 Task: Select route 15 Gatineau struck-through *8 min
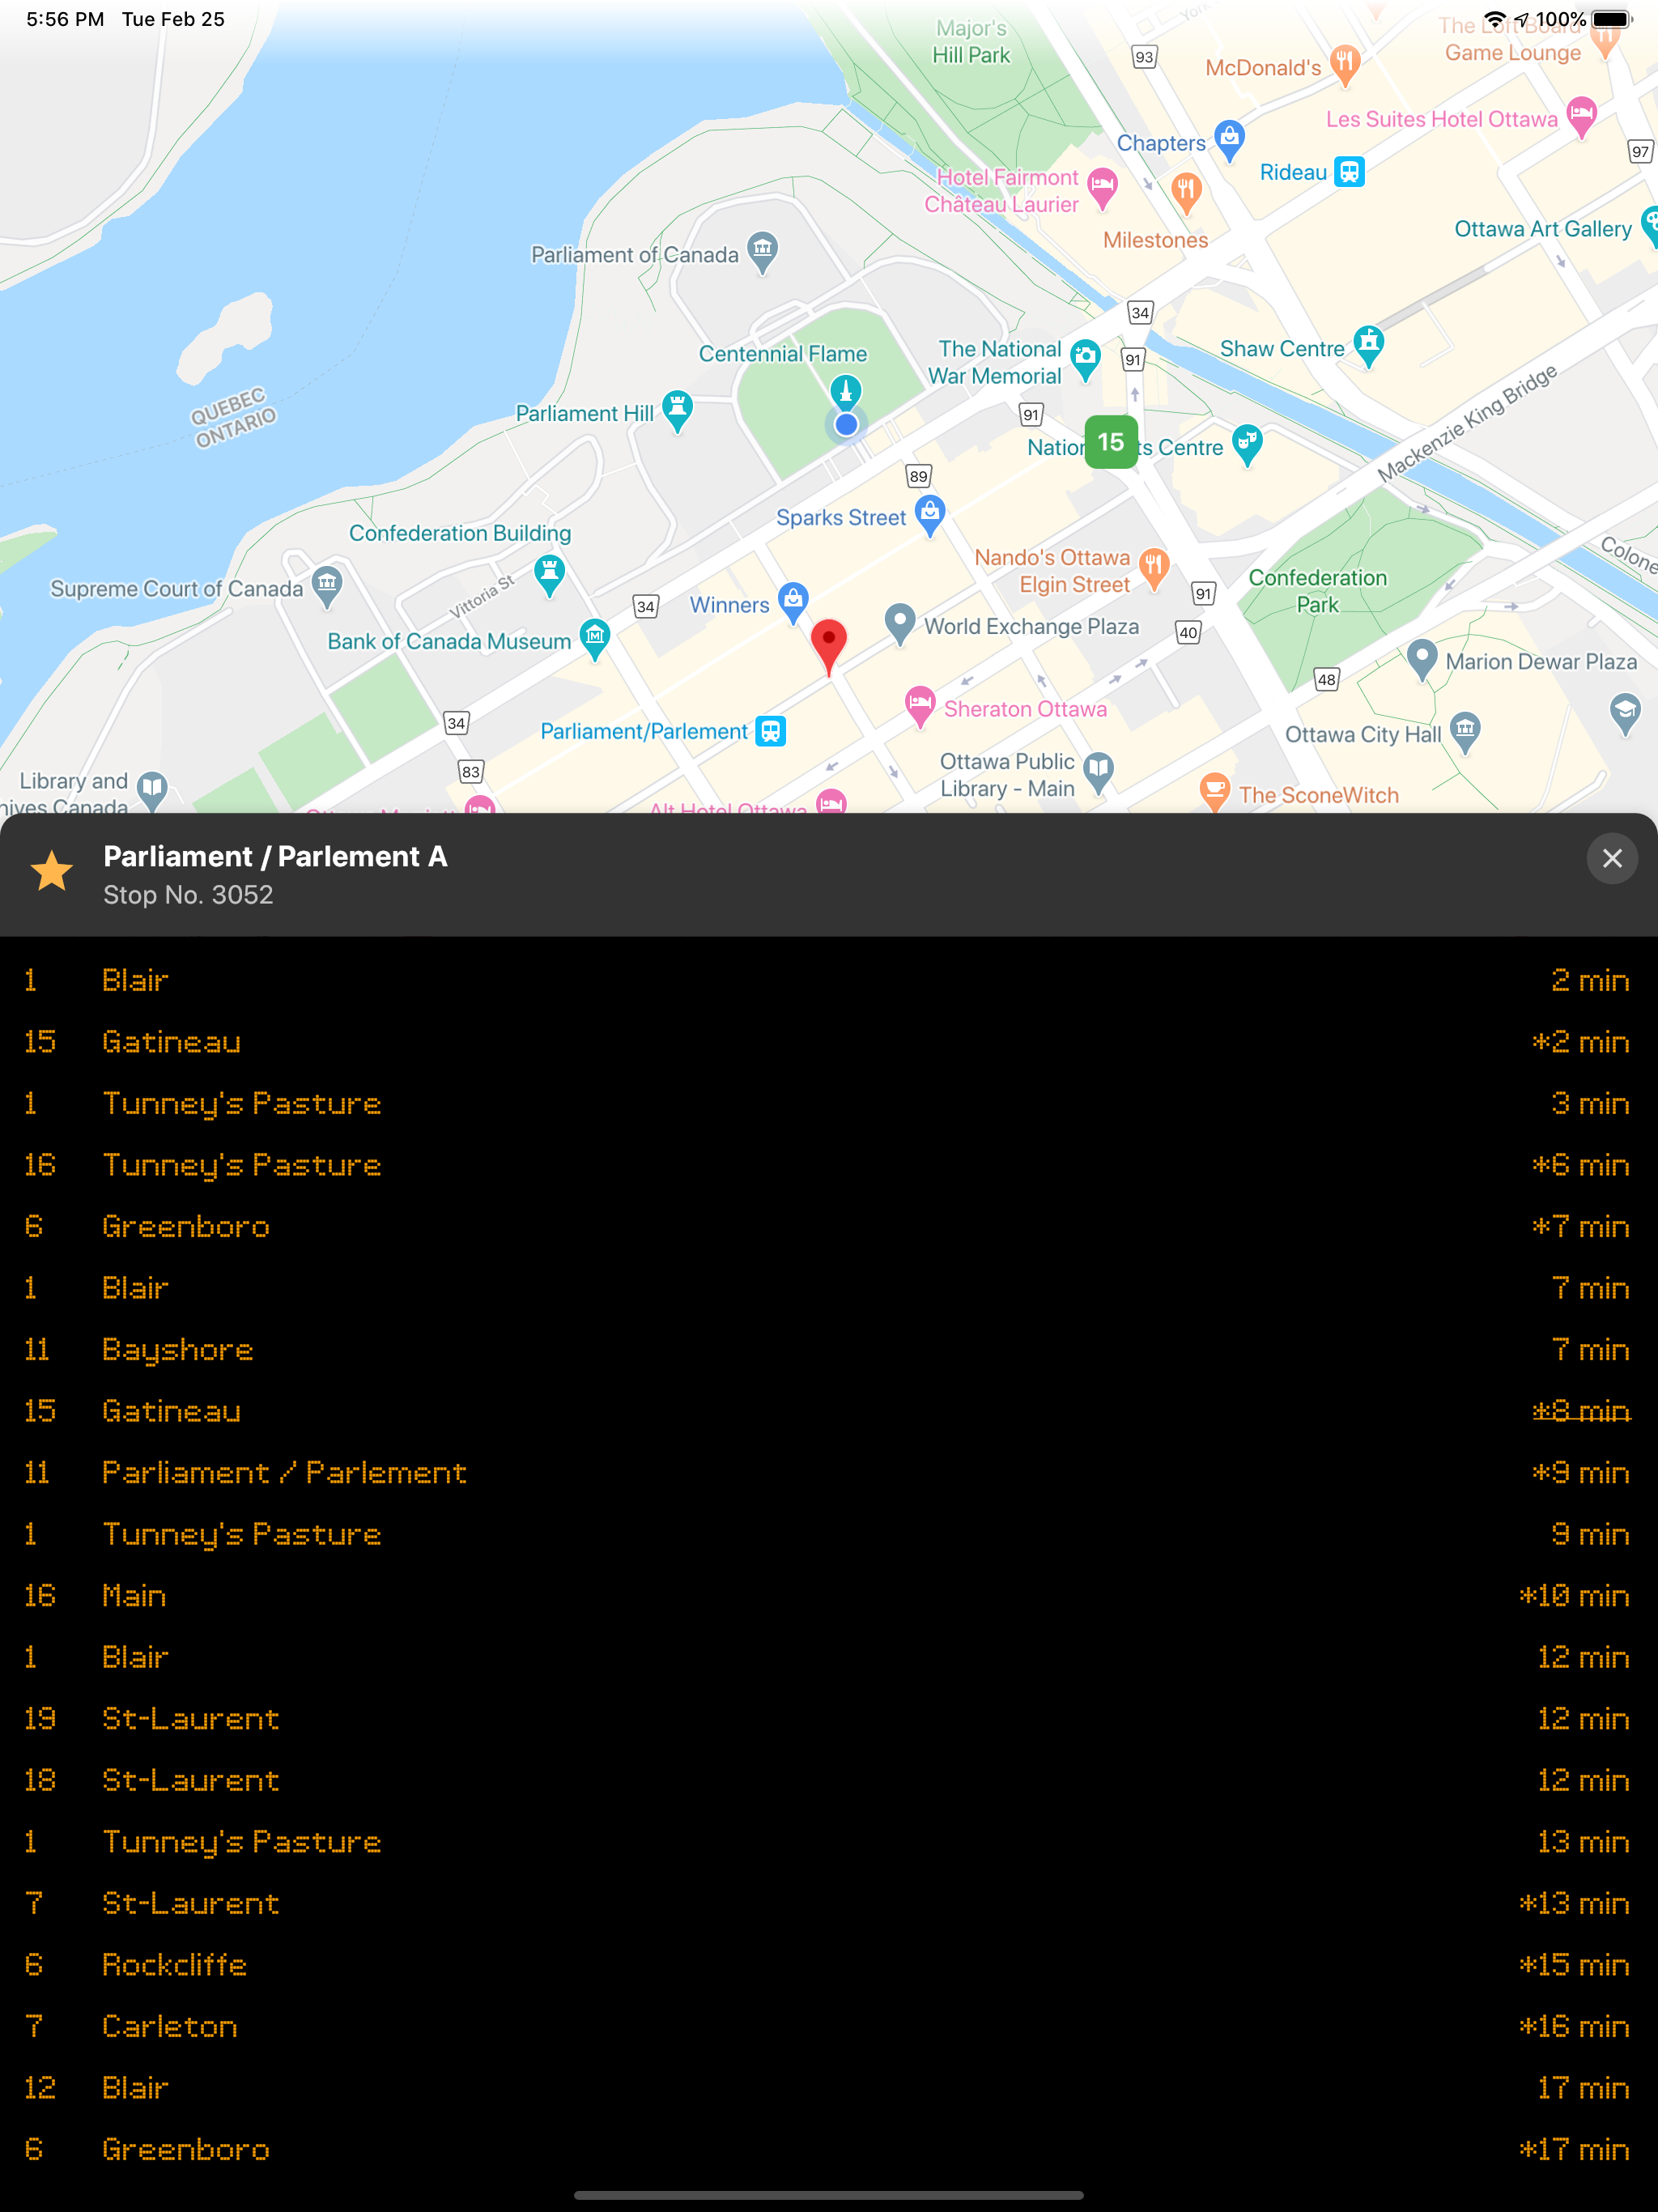pos(829,1411)
